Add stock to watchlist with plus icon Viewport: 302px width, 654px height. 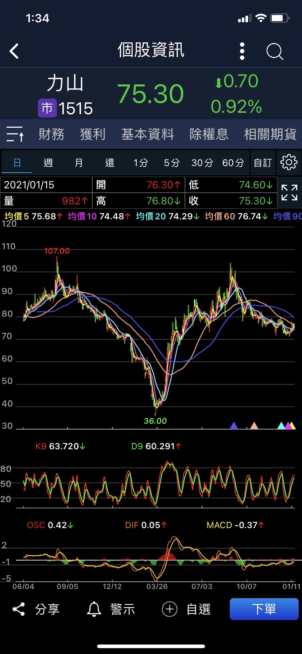pyautogui.click(x=170, y=609)
